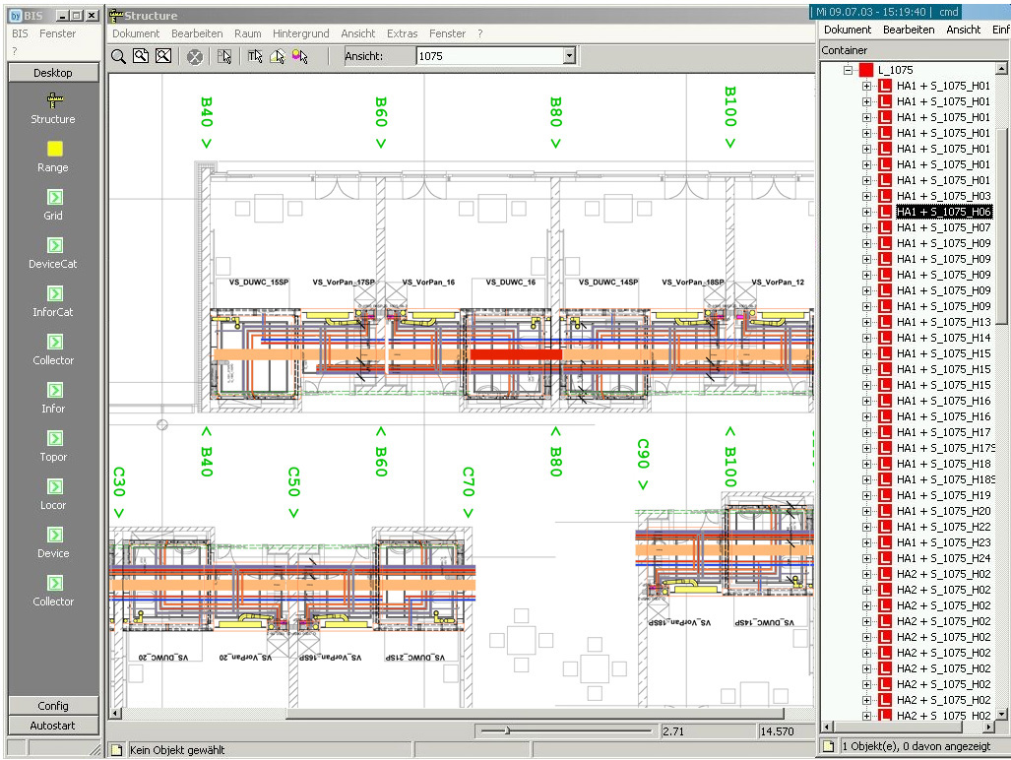Collapse the L_1075 tree node

[848, 70]
